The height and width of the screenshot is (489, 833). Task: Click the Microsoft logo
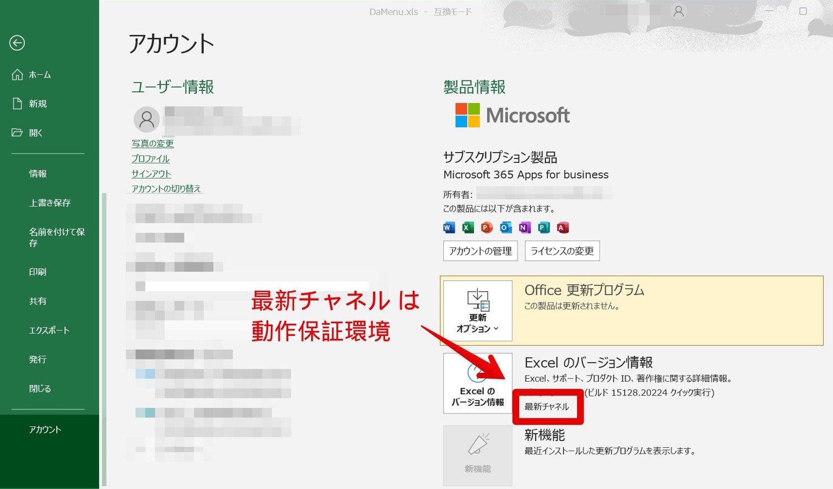[513, 115]
